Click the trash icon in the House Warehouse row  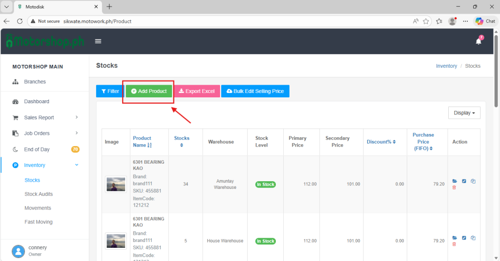(454, 244)
